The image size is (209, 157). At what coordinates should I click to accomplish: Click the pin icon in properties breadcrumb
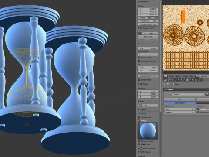click(165, 84)
